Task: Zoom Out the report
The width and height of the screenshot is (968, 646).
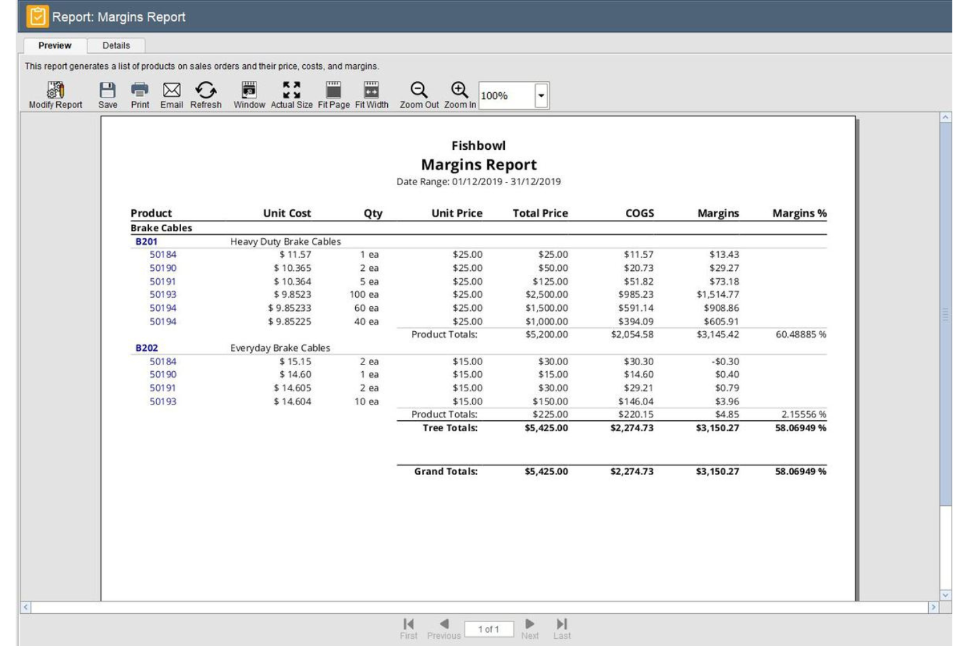Action: (419, 95)
